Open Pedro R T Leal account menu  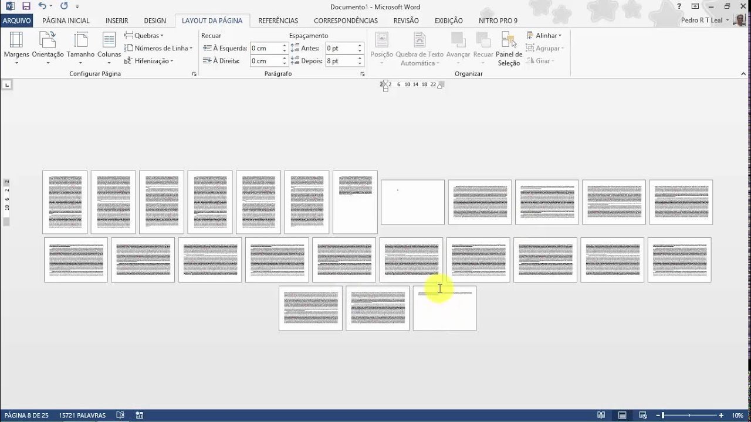(x=705, y=21)
